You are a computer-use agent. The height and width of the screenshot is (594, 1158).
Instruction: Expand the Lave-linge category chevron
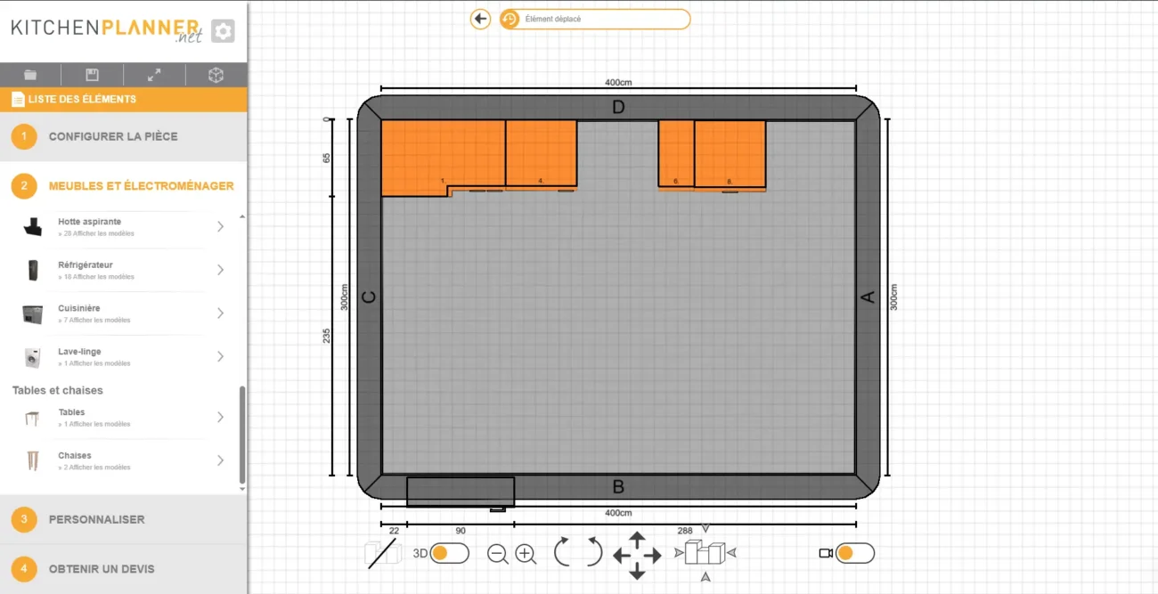[220, 356]
